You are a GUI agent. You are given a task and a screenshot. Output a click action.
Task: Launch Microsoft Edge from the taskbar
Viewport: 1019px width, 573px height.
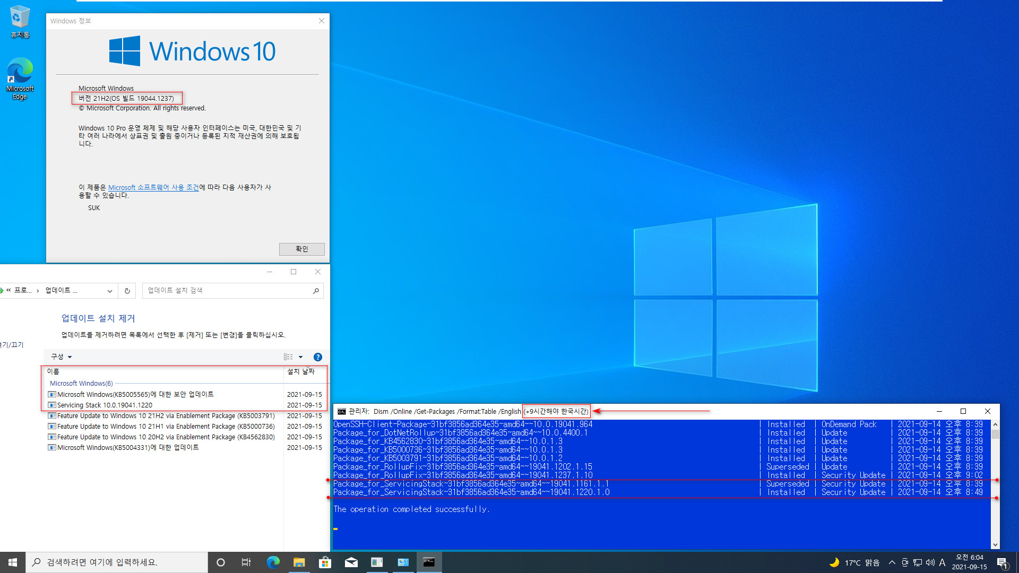coord(273,562)
